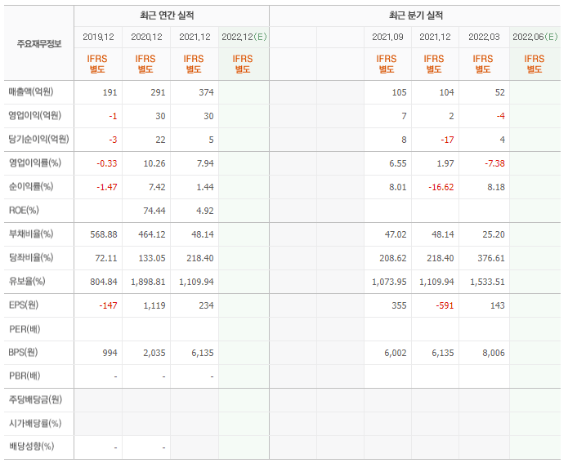Select the 배당성향(%) row label
Viewport: 568px width, 463px height.
tap(32, 447)
